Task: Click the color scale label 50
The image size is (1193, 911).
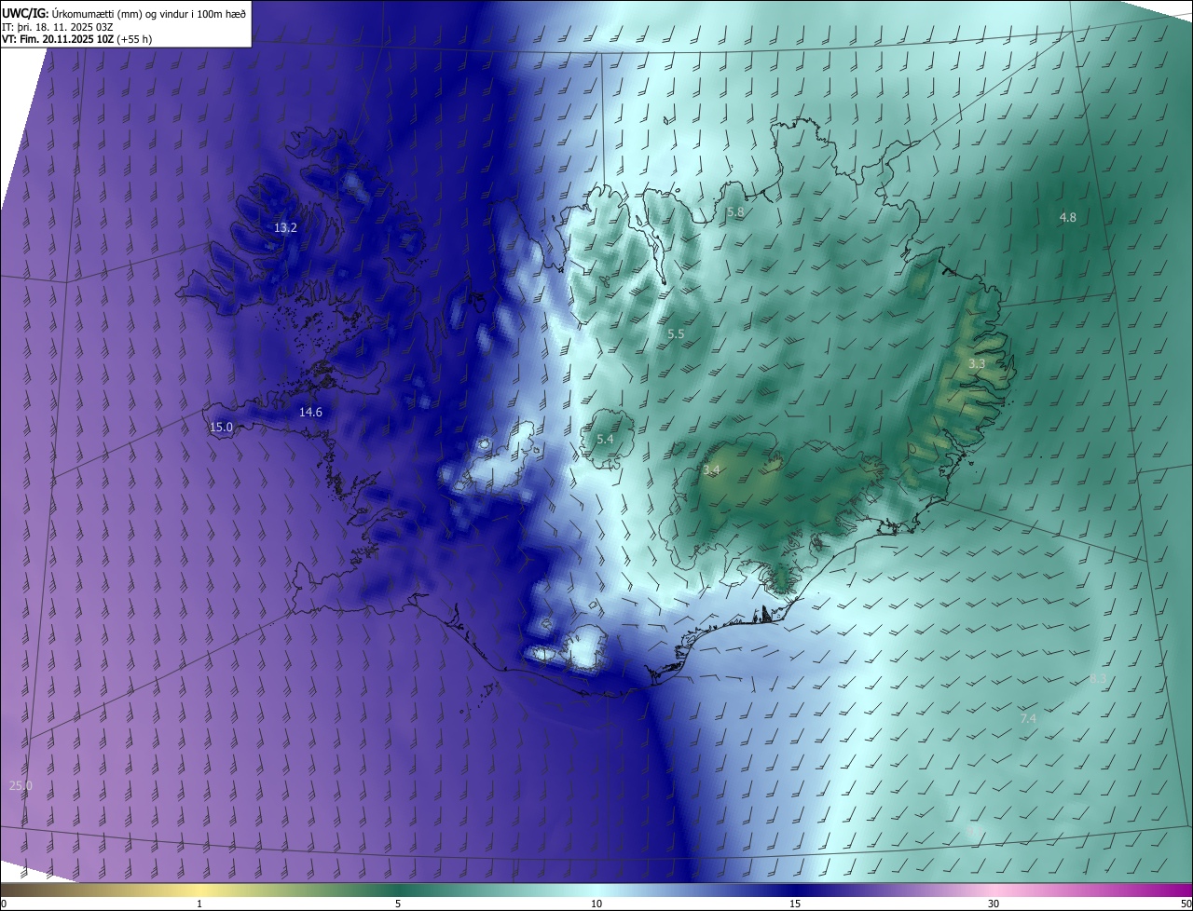Action: (x=1186, y=904)
